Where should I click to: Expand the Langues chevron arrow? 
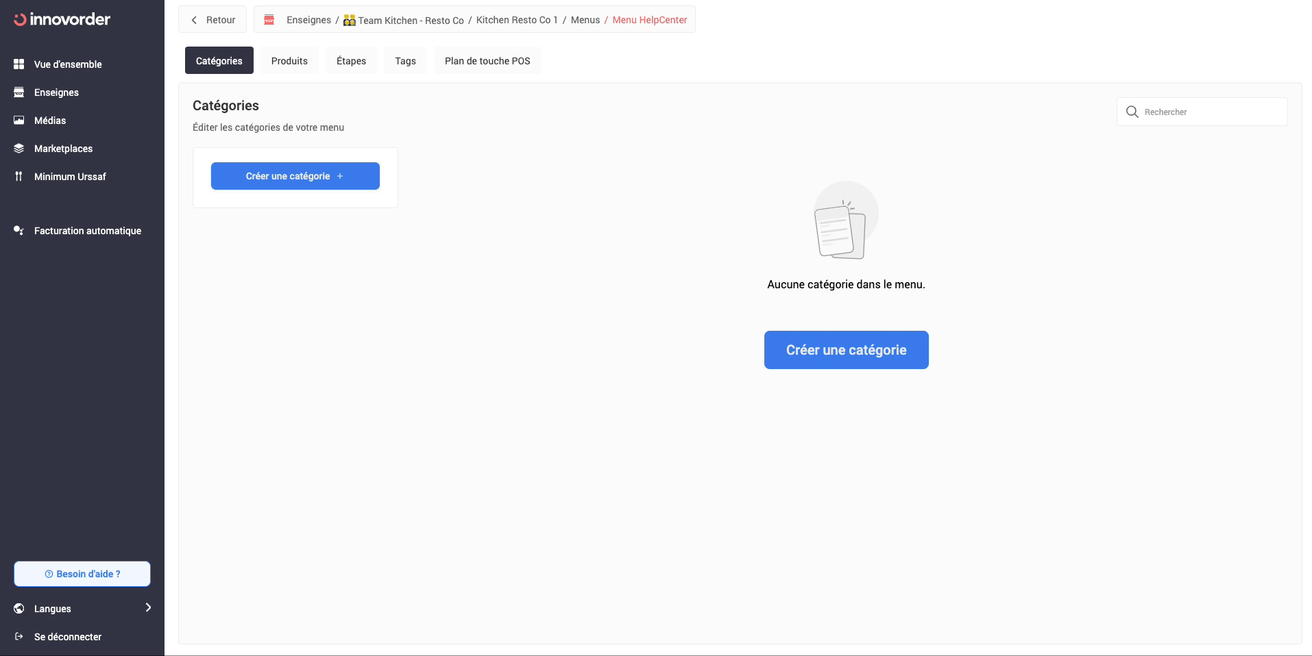pyautogui.click(x=148, y=608)
